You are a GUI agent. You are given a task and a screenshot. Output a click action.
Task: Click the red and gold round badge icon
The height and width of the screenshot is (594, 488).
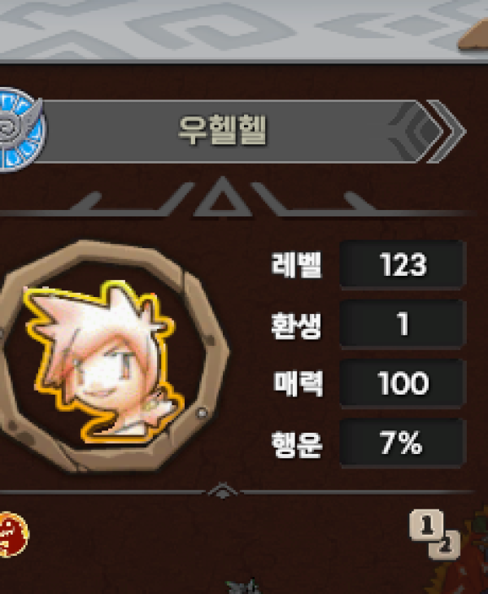coord(14,534)
